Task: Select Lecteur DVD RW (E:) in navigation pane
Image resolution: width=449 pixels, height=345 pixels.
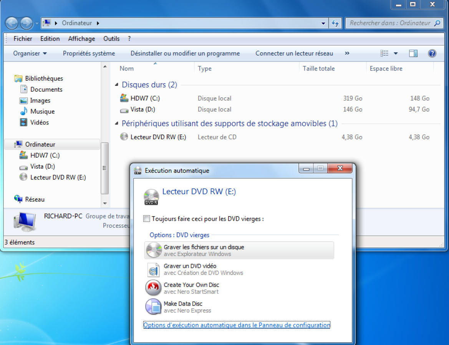Action: coord(58,177)
